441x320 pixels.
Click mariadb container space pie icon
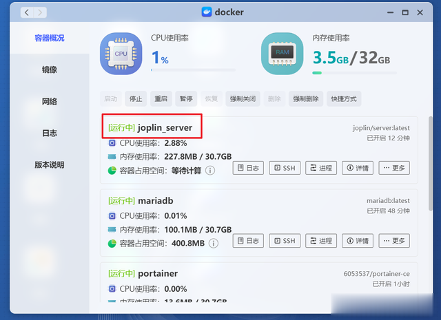(x=112, y=244)
